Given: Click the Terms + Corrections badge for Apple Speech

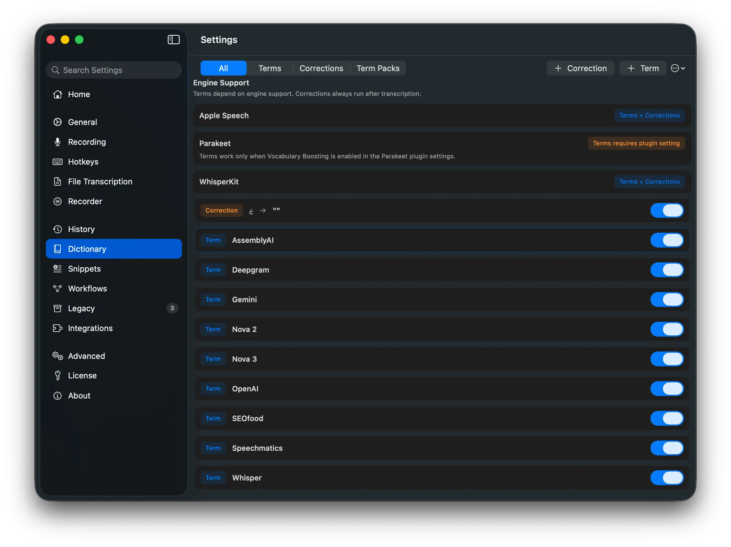Looking at the screenshot, I should coord(649,116).
